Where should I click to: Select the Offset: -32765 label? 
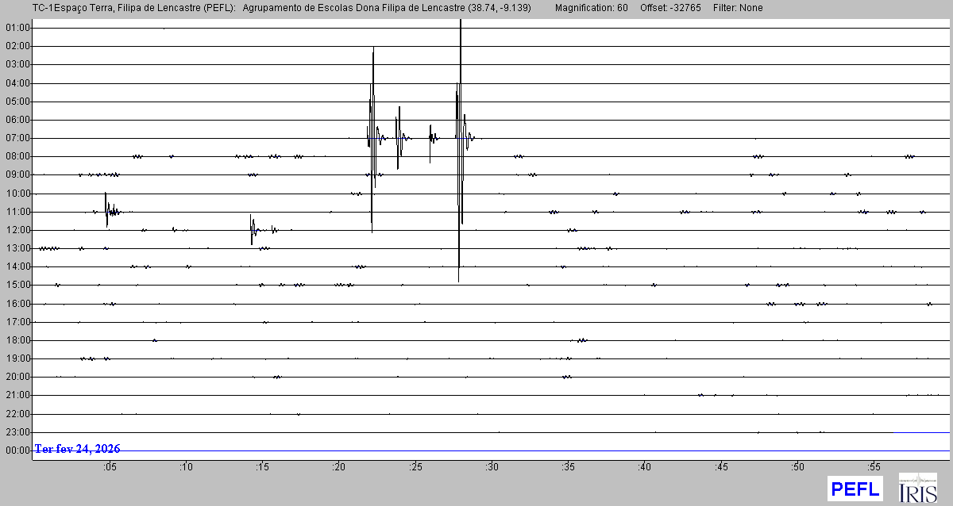(x=671, y=8)
